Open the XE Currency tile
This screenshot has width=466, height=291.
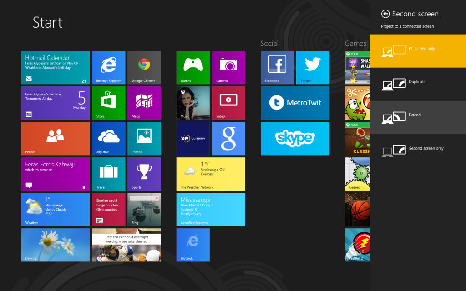tap(193, 138)
